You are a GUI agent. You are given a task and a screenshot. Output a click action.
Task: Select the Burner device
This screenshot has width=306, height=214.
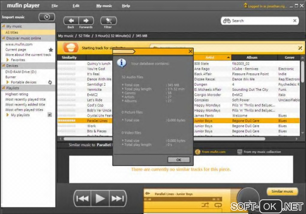click(x=11, y=77)
